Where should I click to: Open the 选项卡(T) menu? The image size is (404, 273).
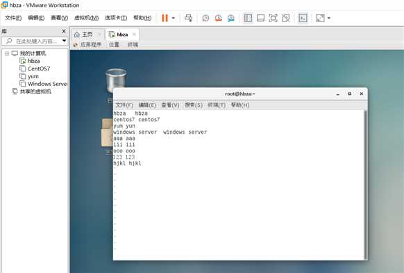coord(116,18)
